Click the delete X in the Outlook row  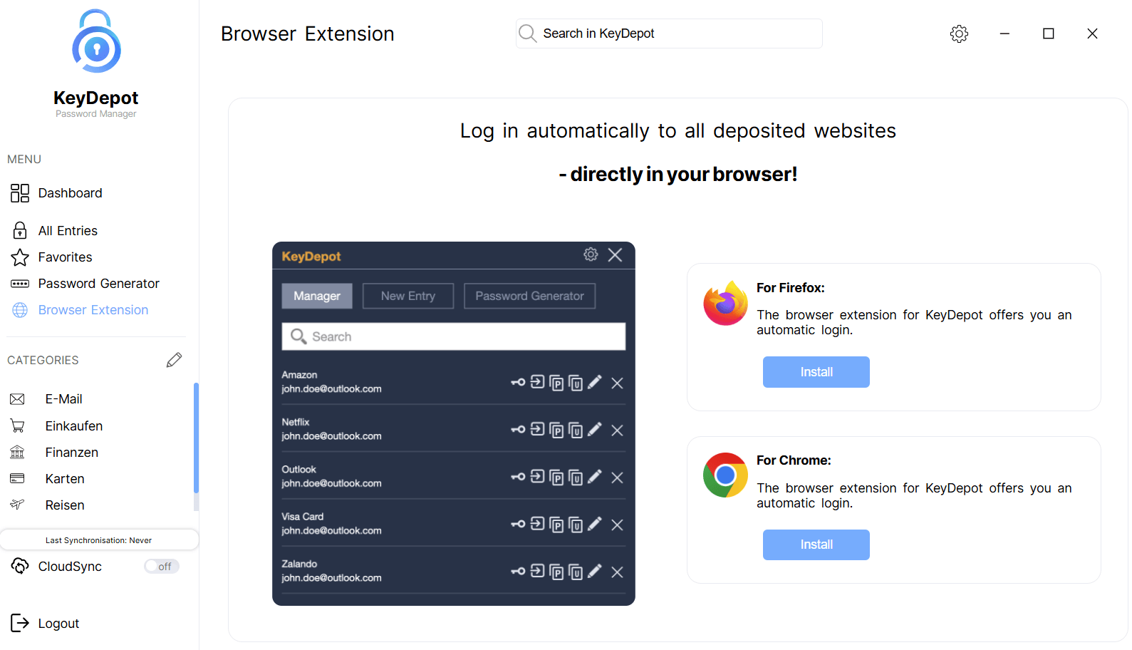pos(618,478)
